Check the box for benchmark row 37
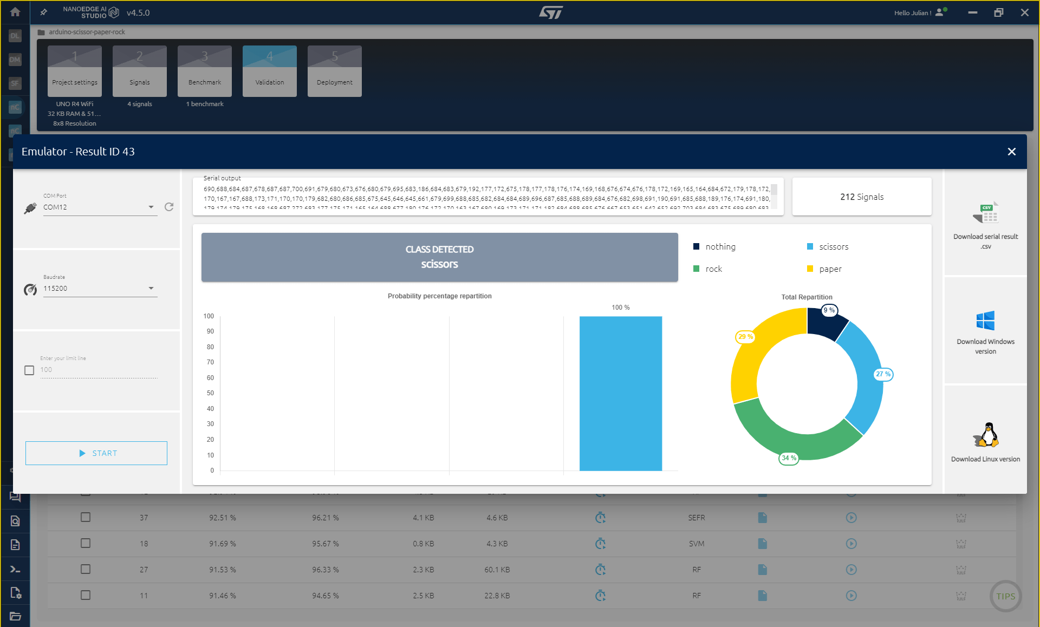1040x627 pixels. click(x=86, y=517)
